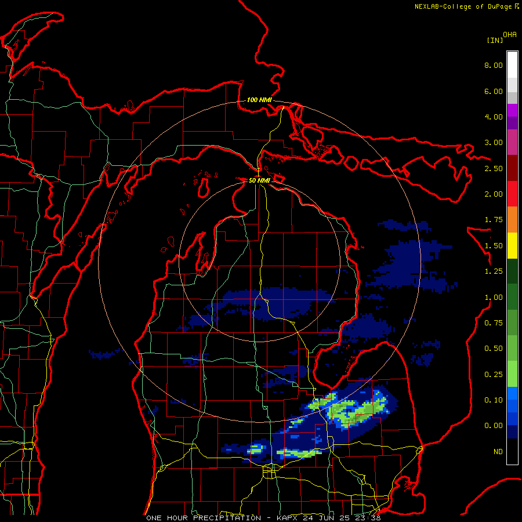Pick the white swatch on the color scale

(512, 65)
